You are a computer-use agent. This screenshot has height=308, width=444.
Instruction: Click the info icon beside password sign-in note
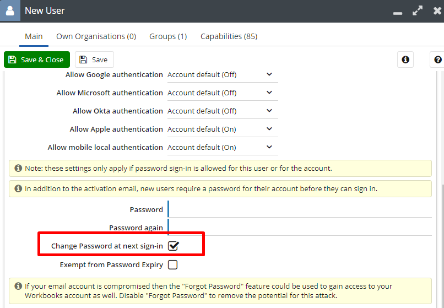point(18,168)
